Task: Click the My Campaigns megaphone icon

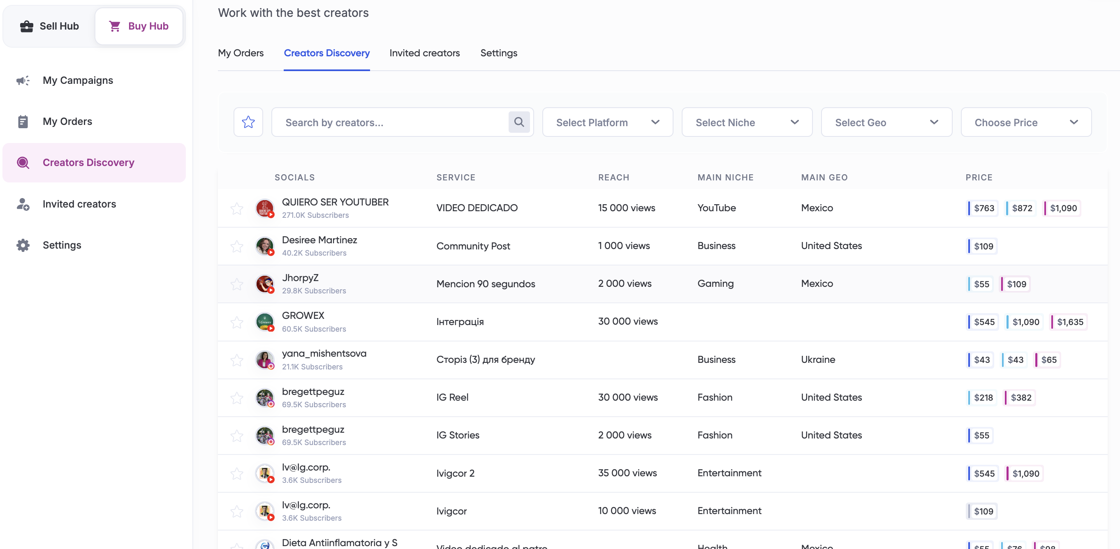Action: [23, 81]
